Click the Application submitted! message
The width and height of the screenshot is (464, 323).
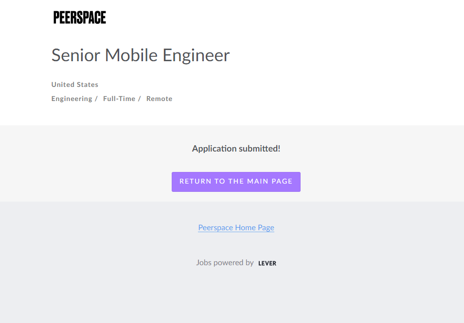tap(236, 149)
